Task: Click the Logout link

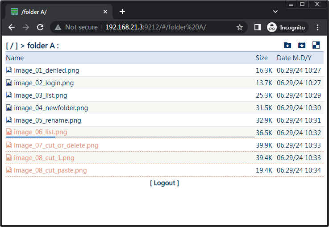Action: tap(164, 183)
